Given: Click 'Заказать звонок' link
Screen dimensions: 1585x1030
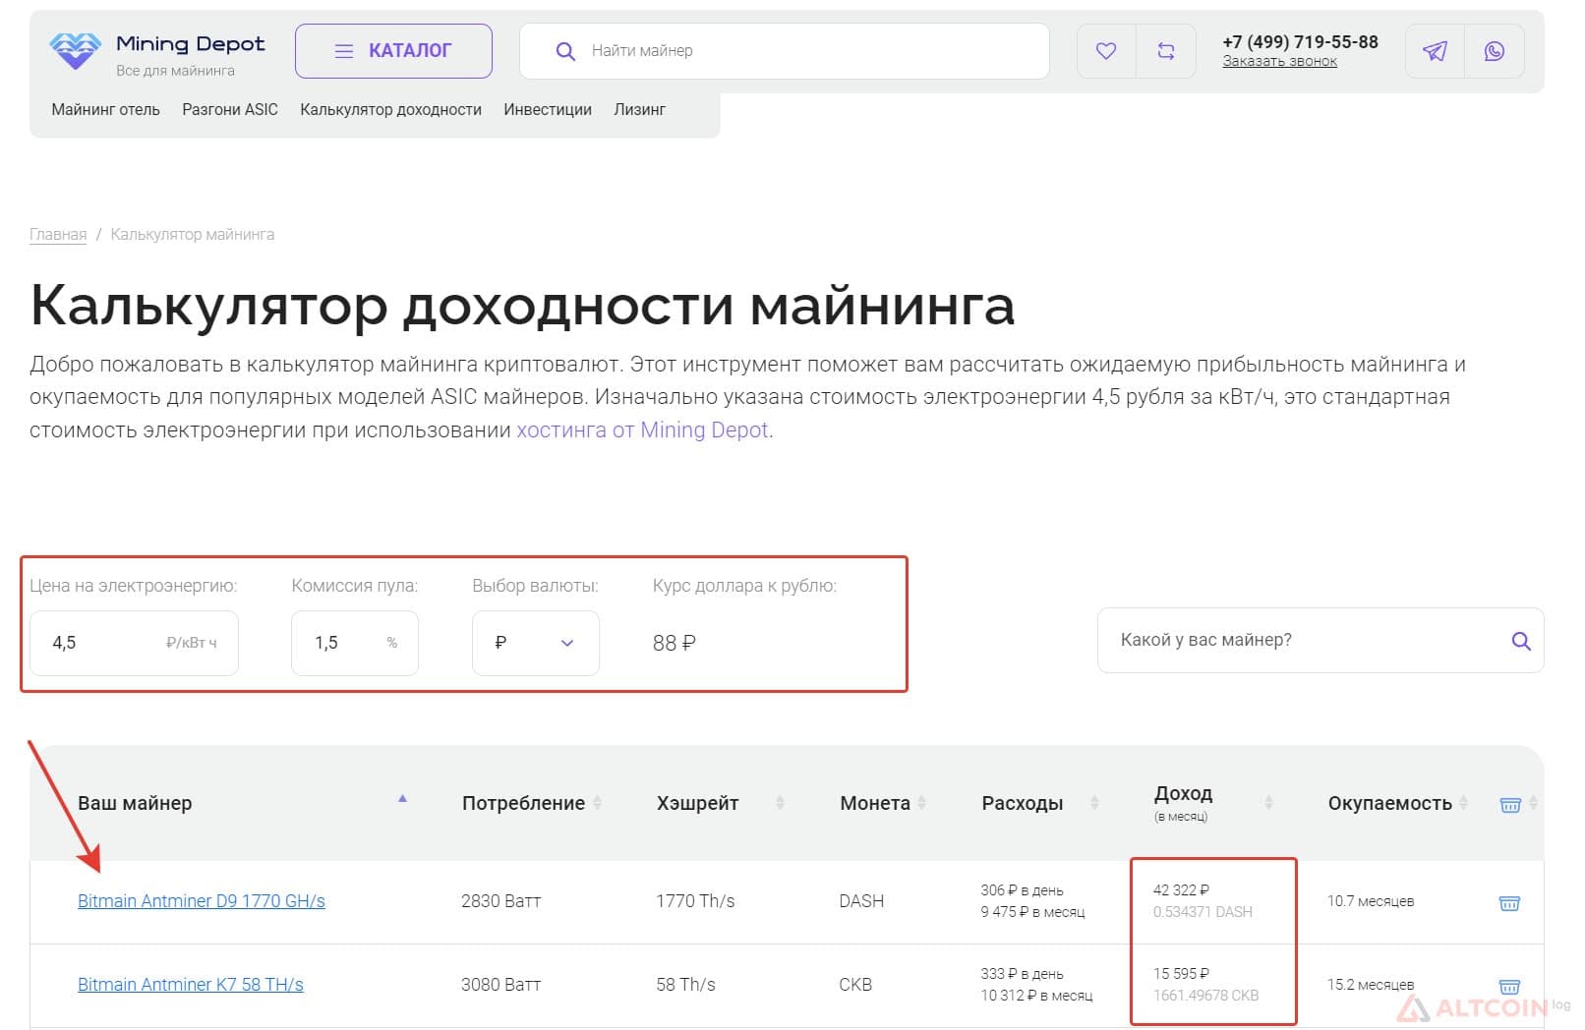Looking at the screenshot, I should [x=1280, y=61].
